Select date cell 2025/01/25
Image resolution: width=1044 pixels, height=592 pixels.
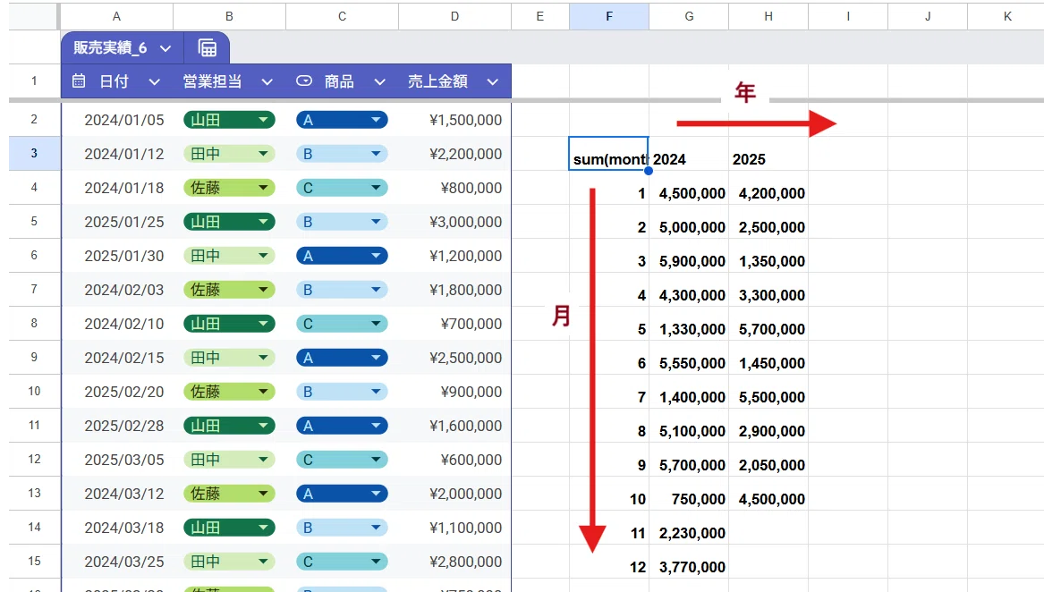[x=117, y=222]
